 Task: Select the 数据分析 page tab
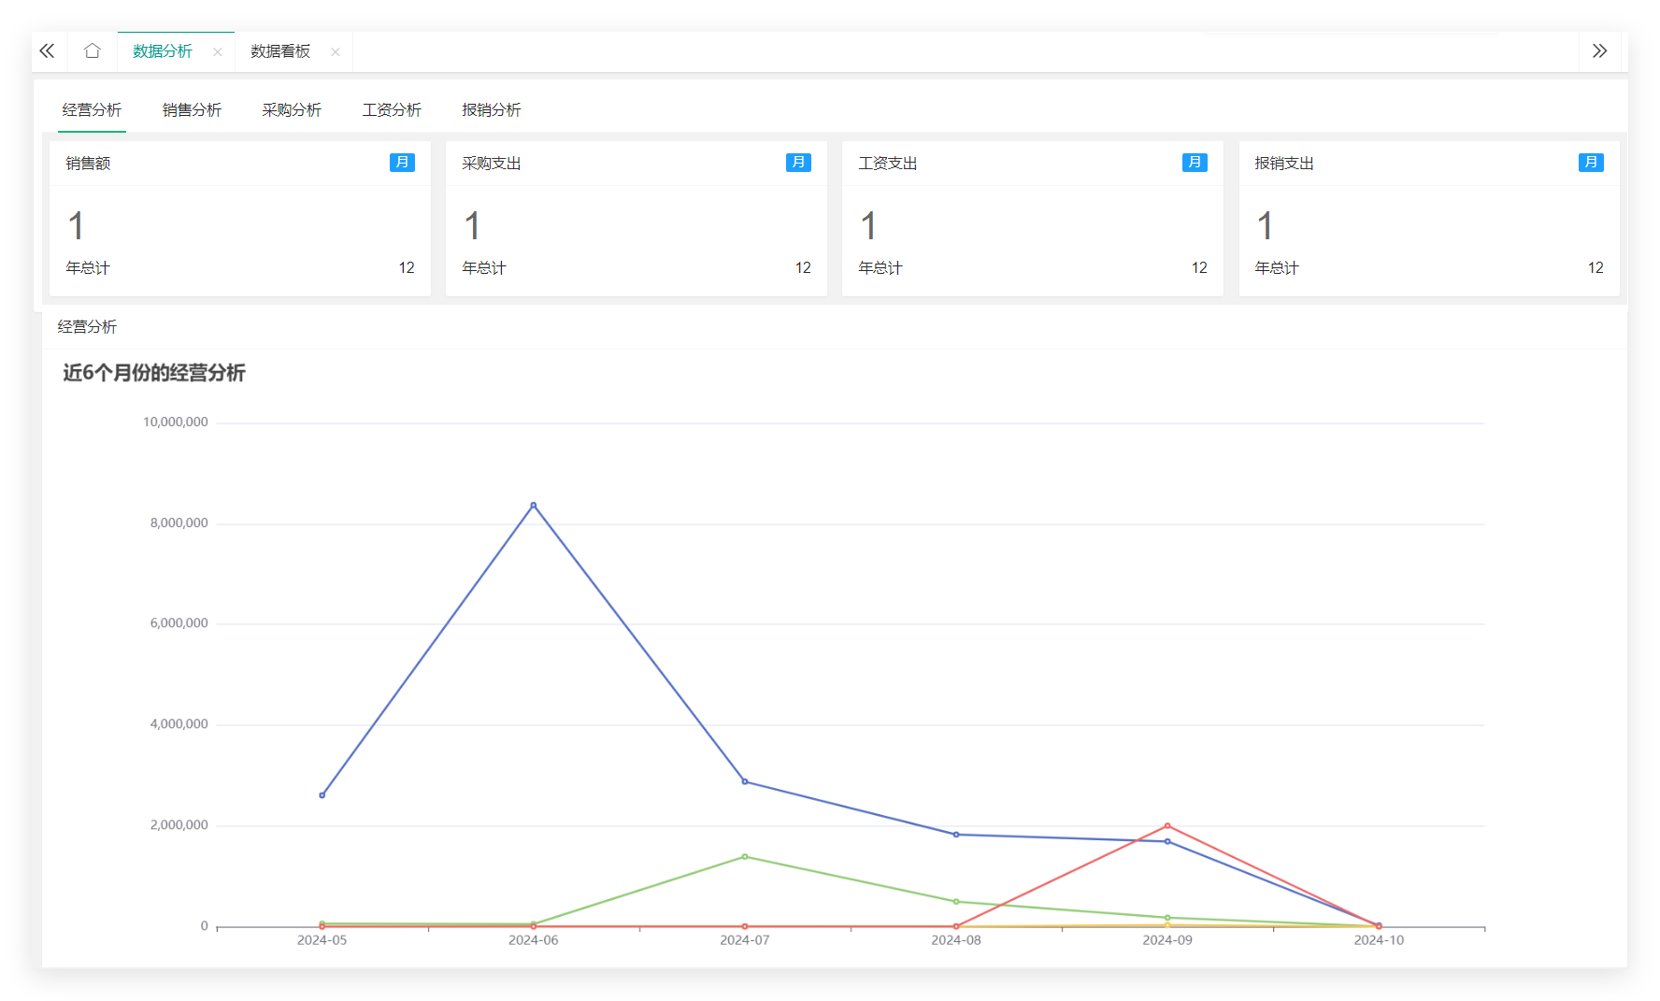point(163,51)
